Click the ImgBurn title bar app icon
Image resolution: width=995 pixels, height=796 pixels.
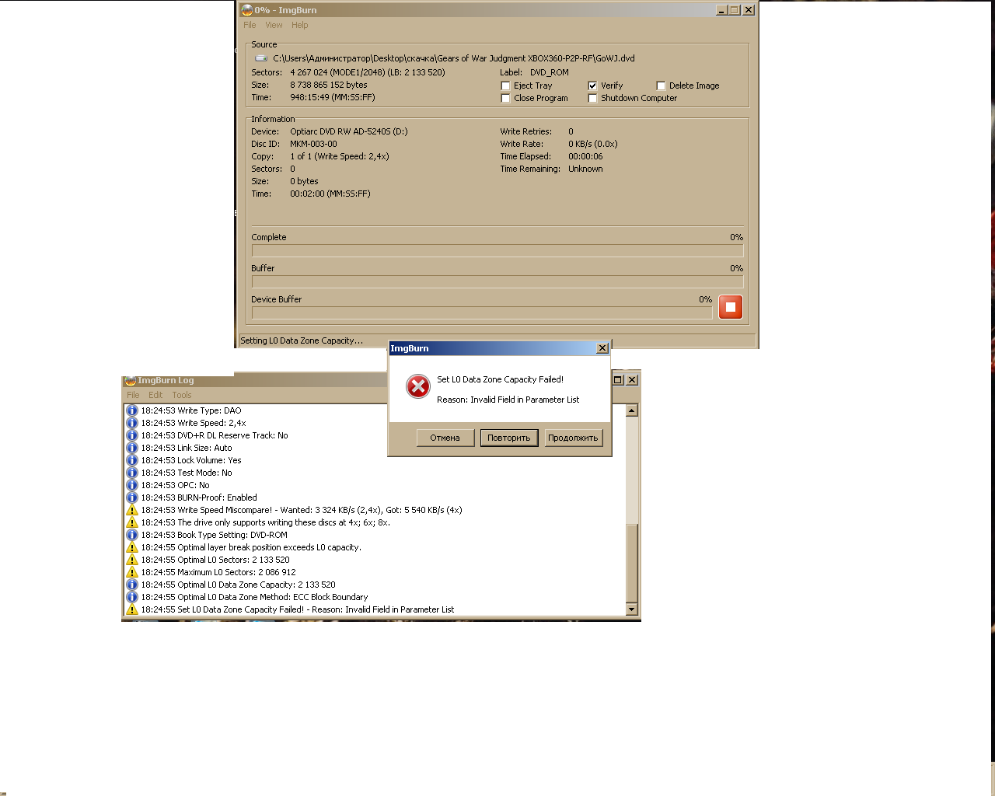click(x=247, y=10)
